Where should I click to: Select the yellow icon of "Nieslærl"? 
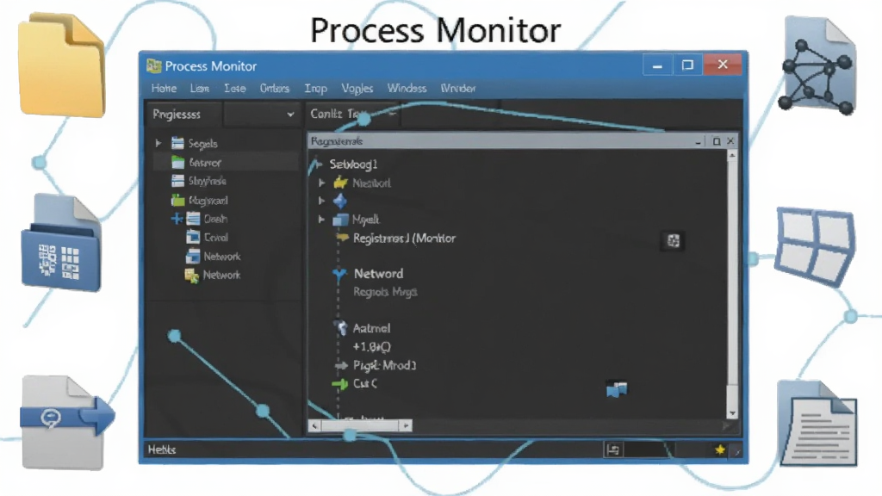pyautogui.click(x=340, y=183)
